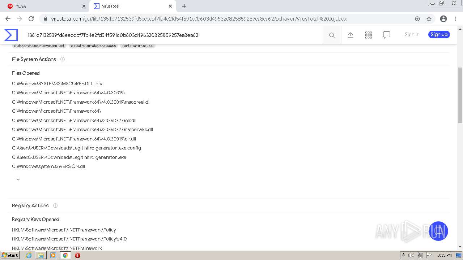Click red stop-sign icon in taskbar

coord(77,255)
